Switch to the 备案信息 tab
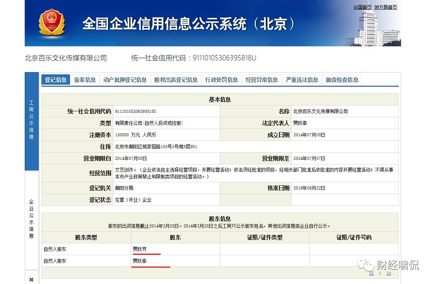This screenshot has height=284, width=433. 85,80
